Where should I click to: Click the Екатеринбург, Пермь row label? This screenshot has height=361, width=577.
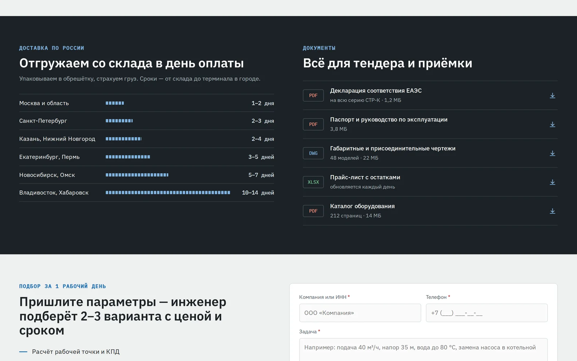(x=49, y=157)
